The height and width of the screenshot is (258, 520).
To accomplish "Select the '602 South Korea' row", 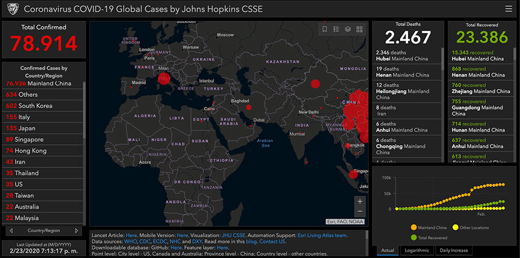I will pos(43,106).
